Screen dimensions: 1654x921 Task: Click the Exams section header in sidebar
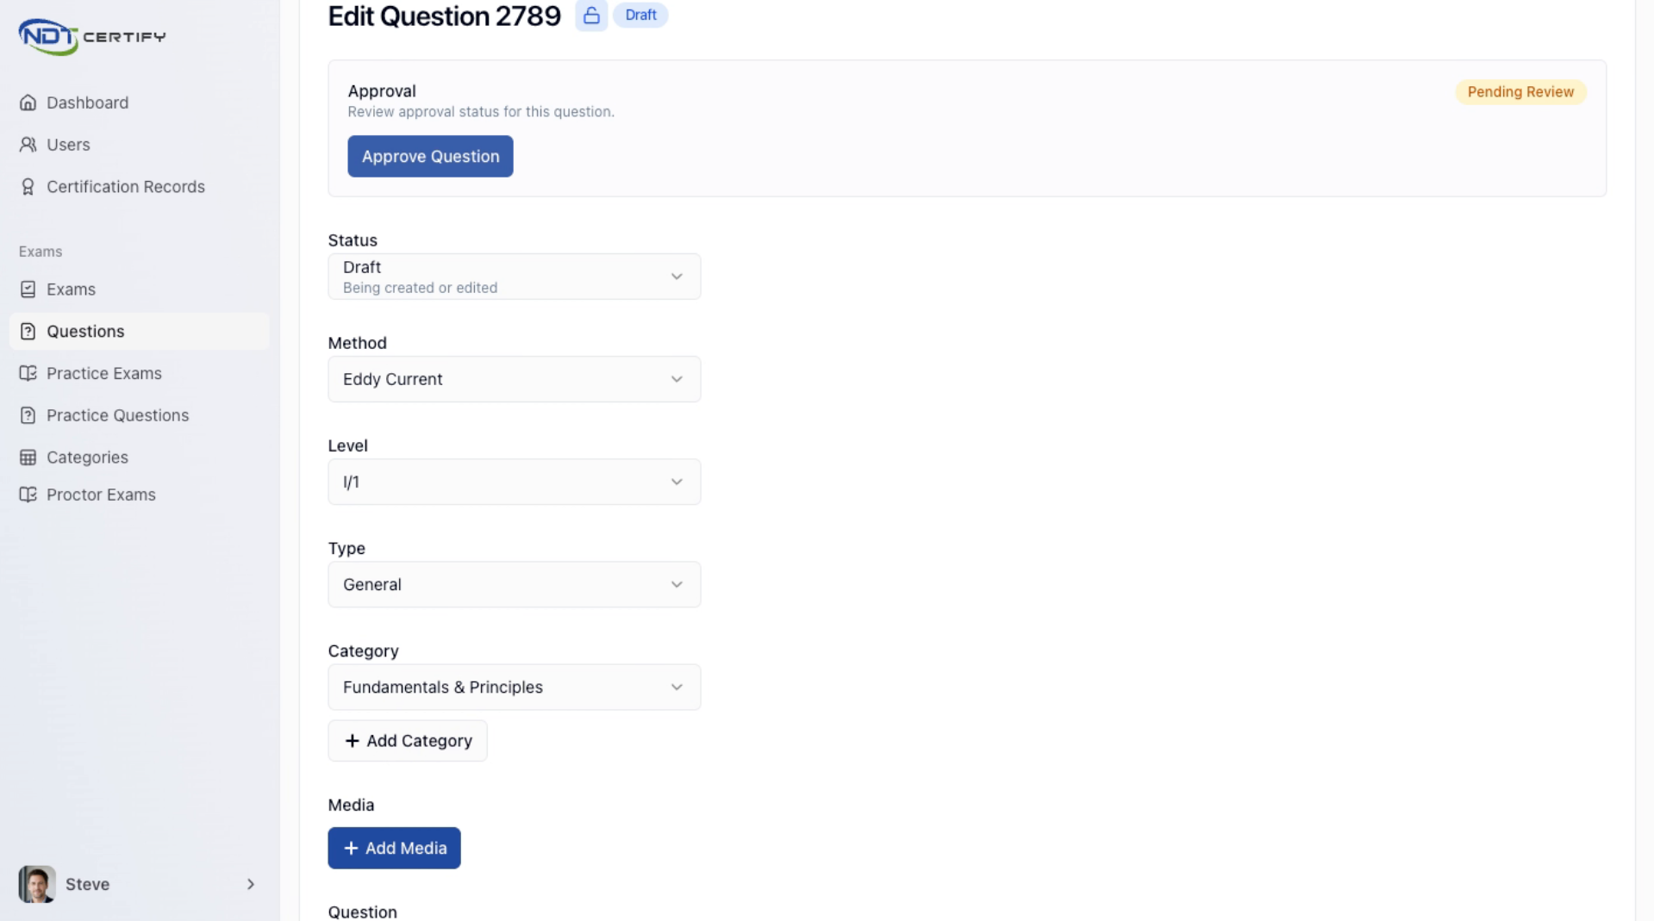tap(41, 252)
